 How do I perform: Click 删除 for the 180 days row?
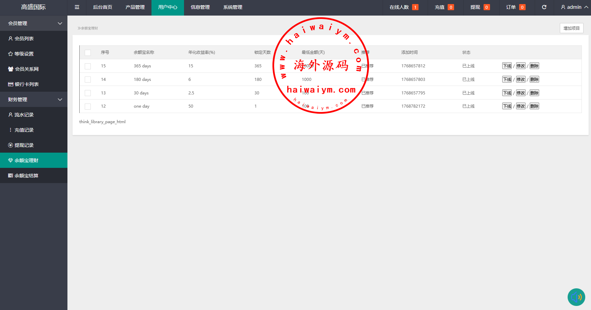534,80
